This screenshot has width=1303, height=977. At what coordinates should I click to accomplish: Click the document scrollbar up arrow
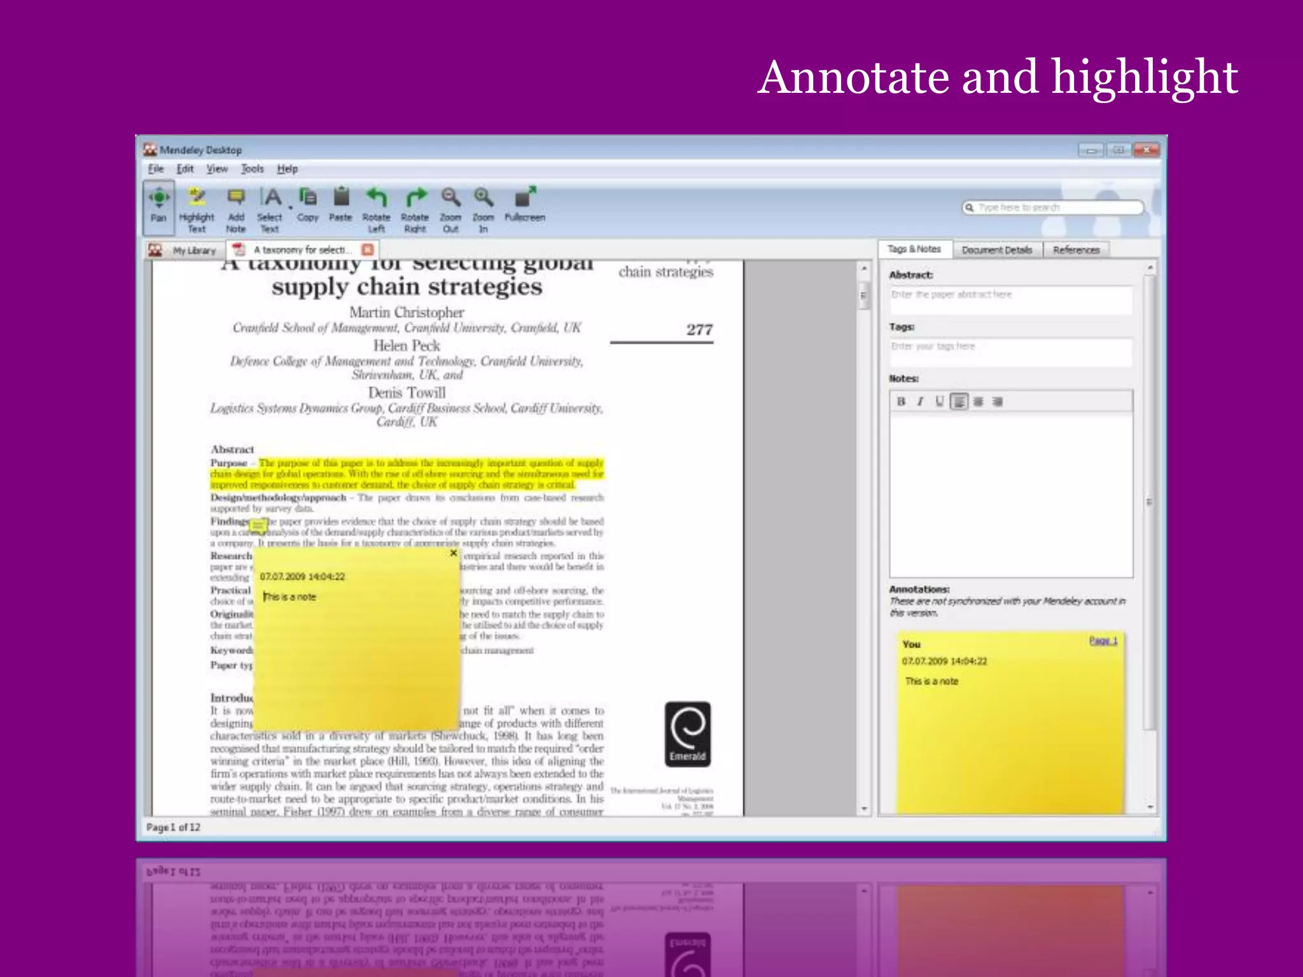864,269
